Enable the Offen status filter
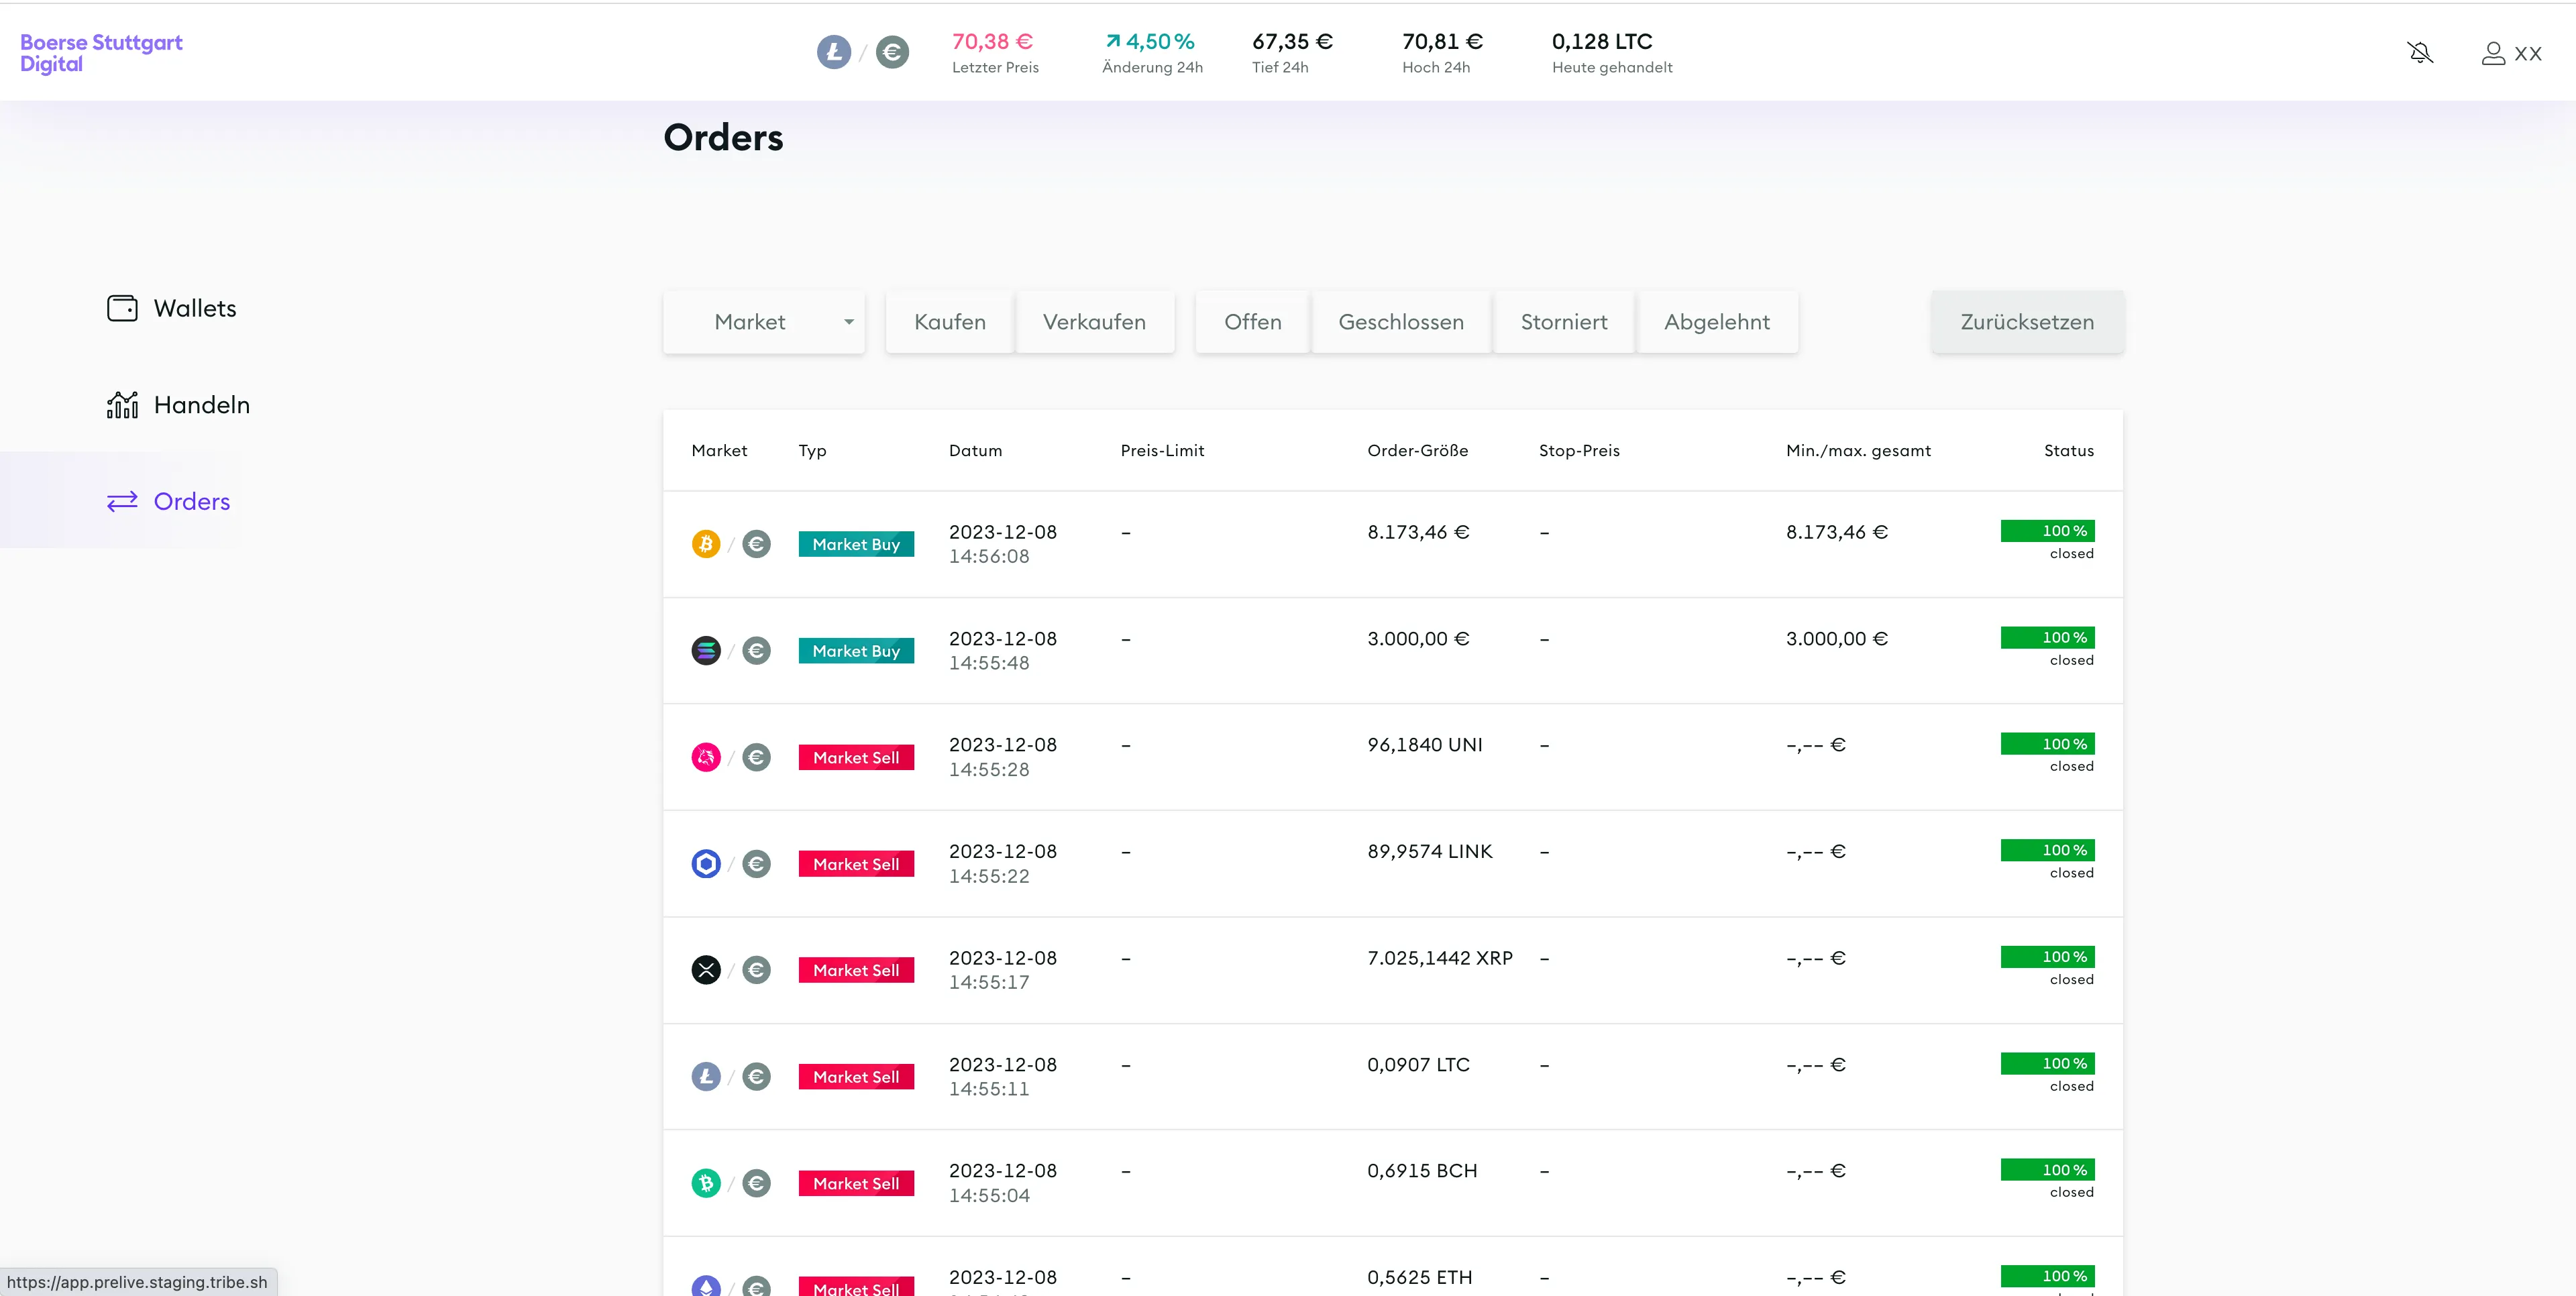 point(1252,322)
